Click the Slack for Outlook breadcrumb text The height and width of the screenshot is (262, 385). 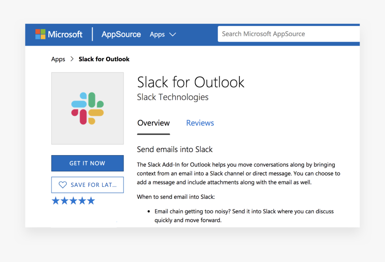(x=104, y=59)
